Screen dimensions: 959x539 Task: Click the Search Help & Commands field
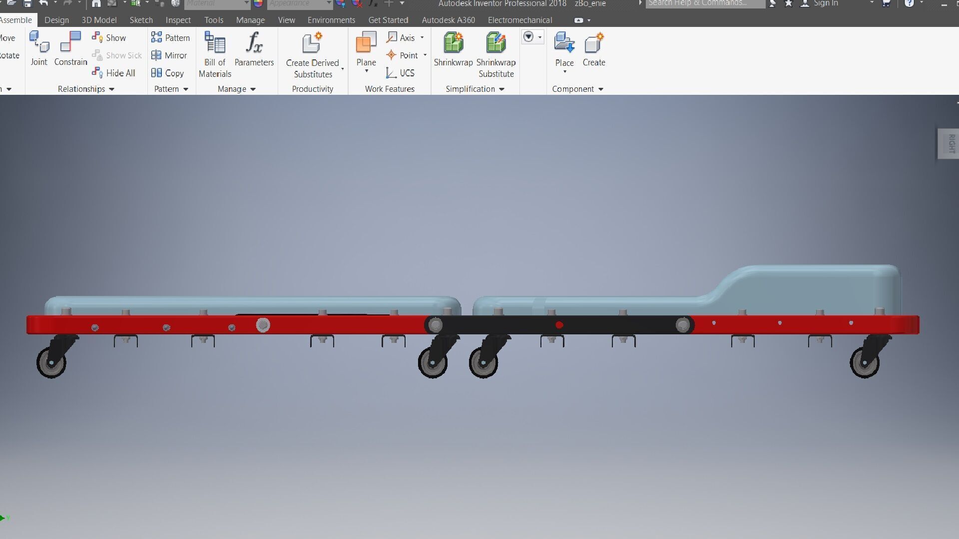(704, 3)
